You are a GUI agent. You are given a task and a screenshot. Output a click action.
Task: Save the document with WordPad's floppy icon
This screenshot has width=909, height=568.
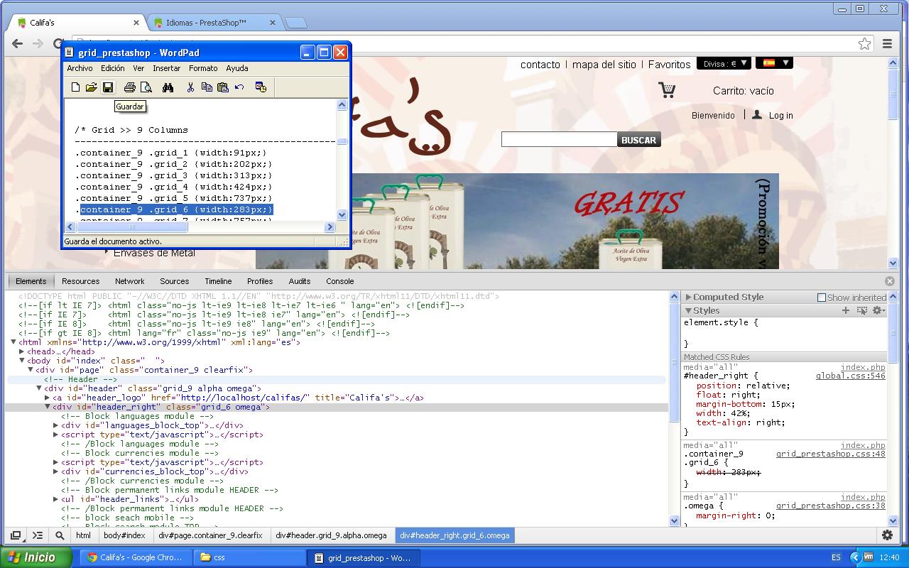[x=108, y=87]
